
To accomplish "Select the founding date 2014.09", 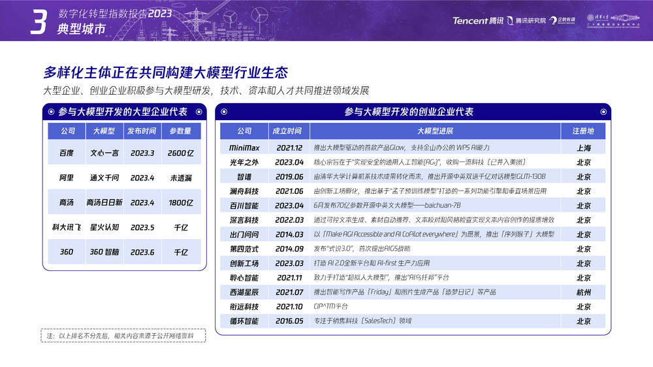I will pos(289,249).
